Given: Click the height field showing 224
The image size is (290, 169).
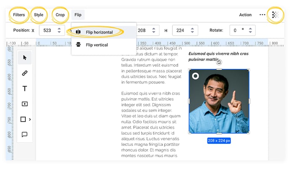Looking at the screenshot, I should click(x=185, y=30).
